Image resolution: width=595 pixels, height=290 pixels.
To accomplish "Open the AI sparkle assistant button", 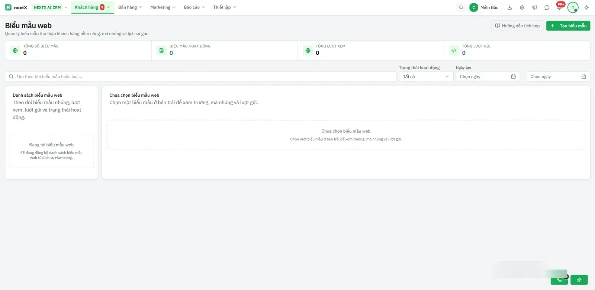I will pyautogui.click(x=579, y=280).
